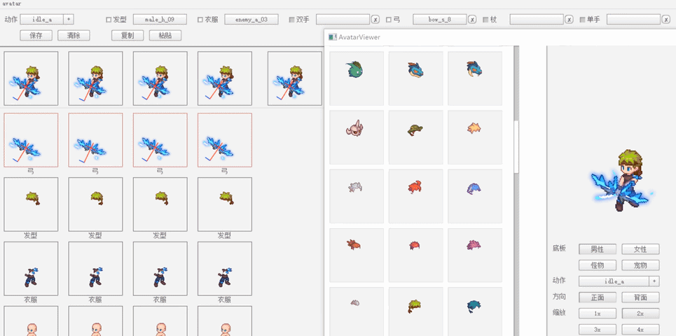Pick the brownish-red ponytail hair item
This screenshot has height=336, width=676.
(x=357, y=255)
